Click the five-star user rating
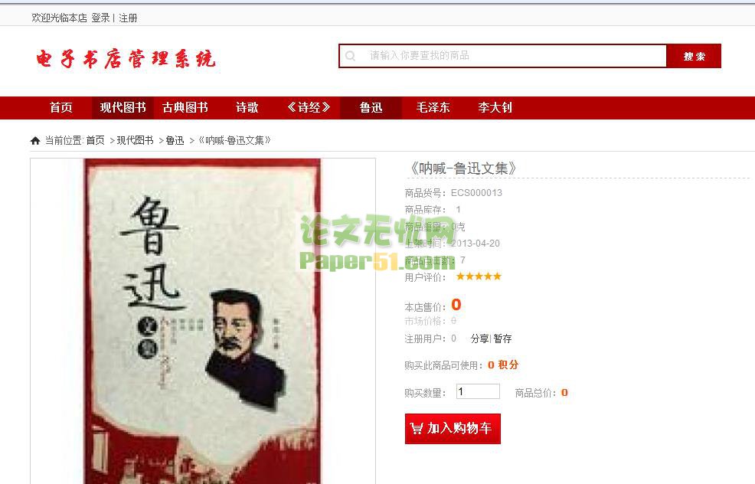The image size is (755, 484). click(479, 276)
